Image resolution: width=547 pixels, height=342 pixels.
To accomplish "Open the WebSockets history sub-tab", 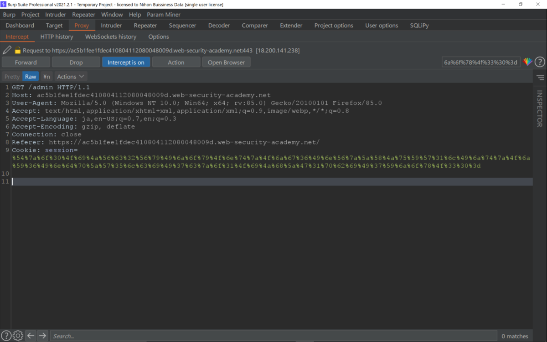I will click(x=111, y=36).
